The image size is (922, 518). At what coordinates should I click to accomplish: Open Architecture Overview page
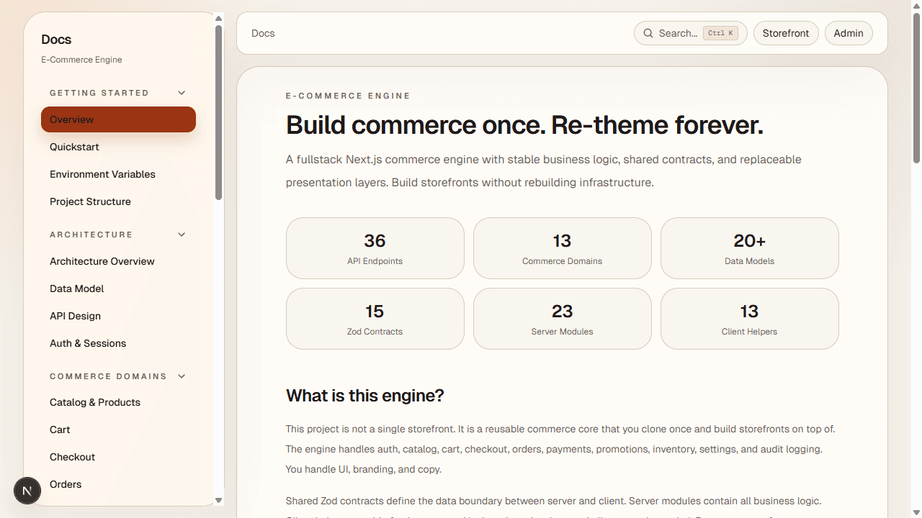click(118, 261)
